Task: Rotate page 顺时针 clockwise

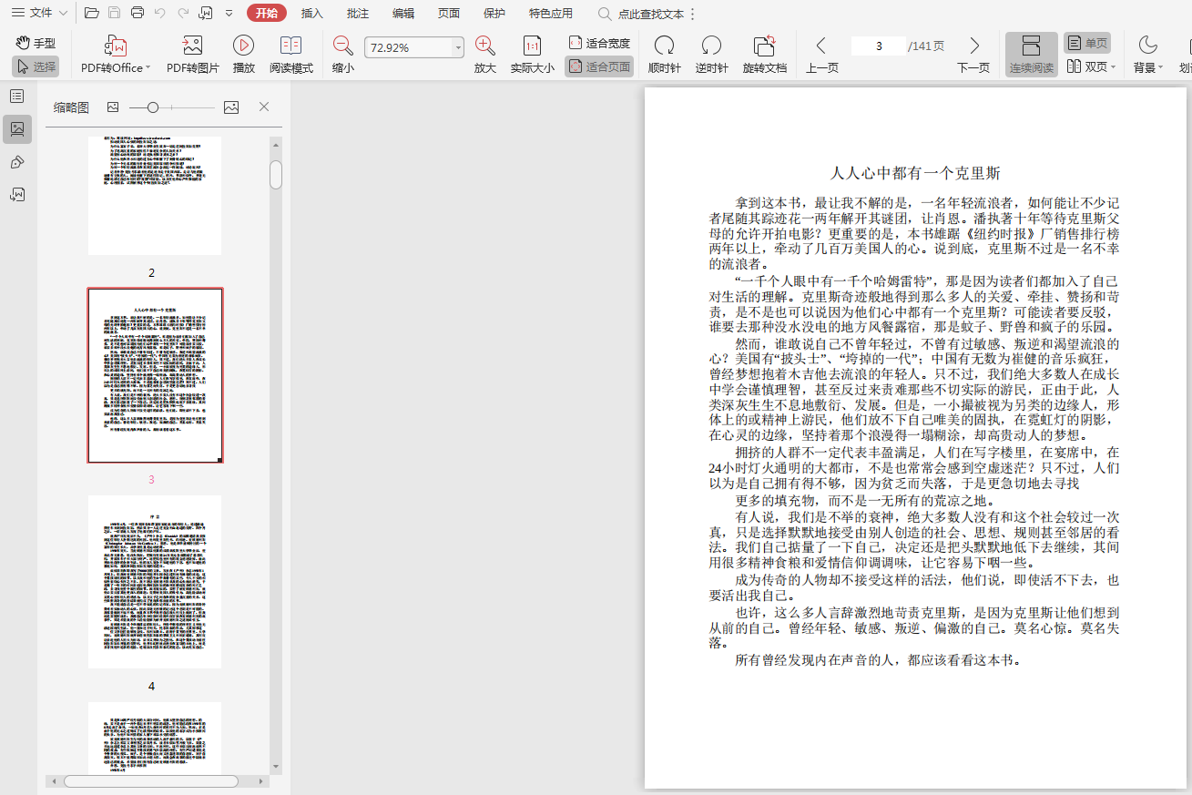Action: click(665, 54)
